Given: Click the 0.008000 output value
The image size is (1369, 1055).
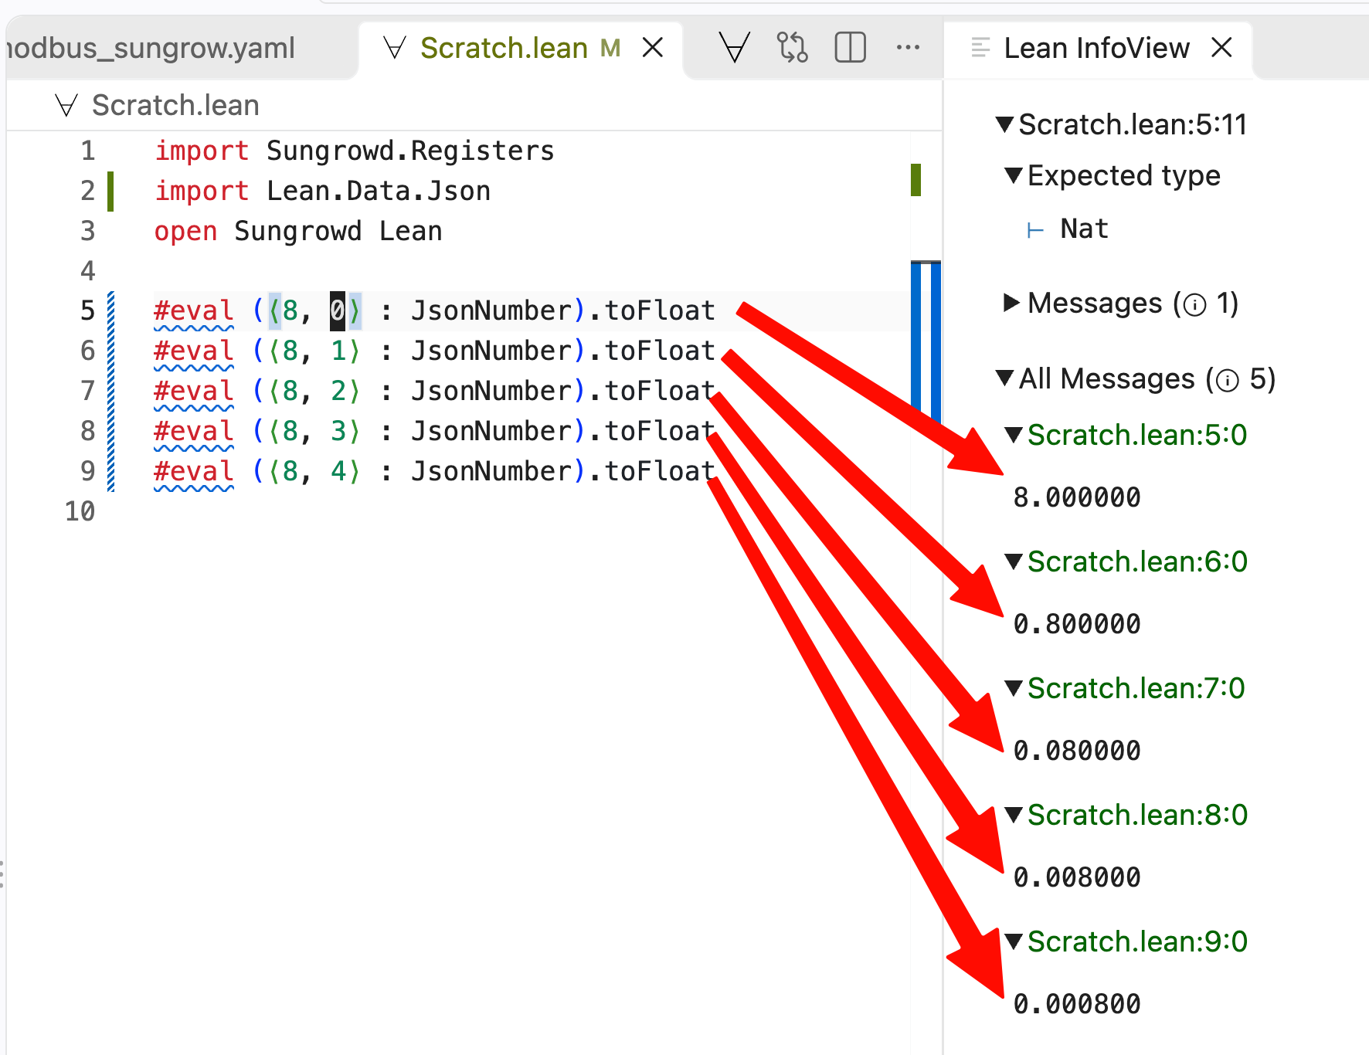Looking at the screenshot, I should [x=1077, y=877].
